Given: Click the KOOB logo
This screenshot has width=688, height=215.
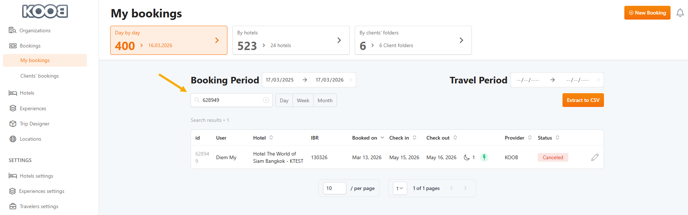Looking at the screenshot, I should pyautogui.click(x=45, y=12).
